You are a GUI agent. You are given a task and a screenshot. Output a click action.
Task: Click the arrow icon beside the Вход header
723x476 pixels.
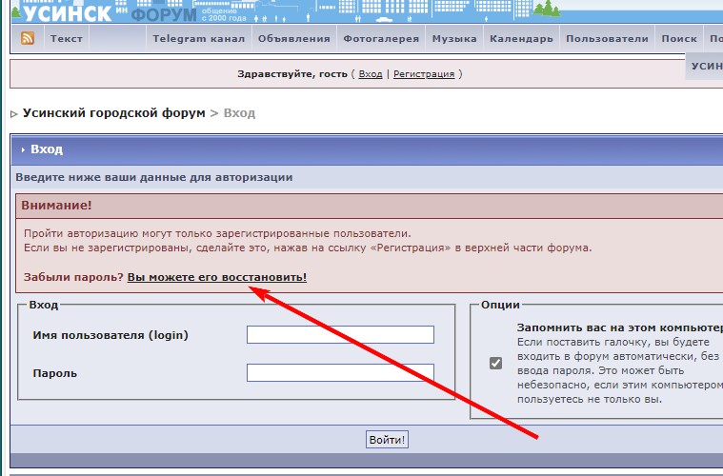point(23,150)
